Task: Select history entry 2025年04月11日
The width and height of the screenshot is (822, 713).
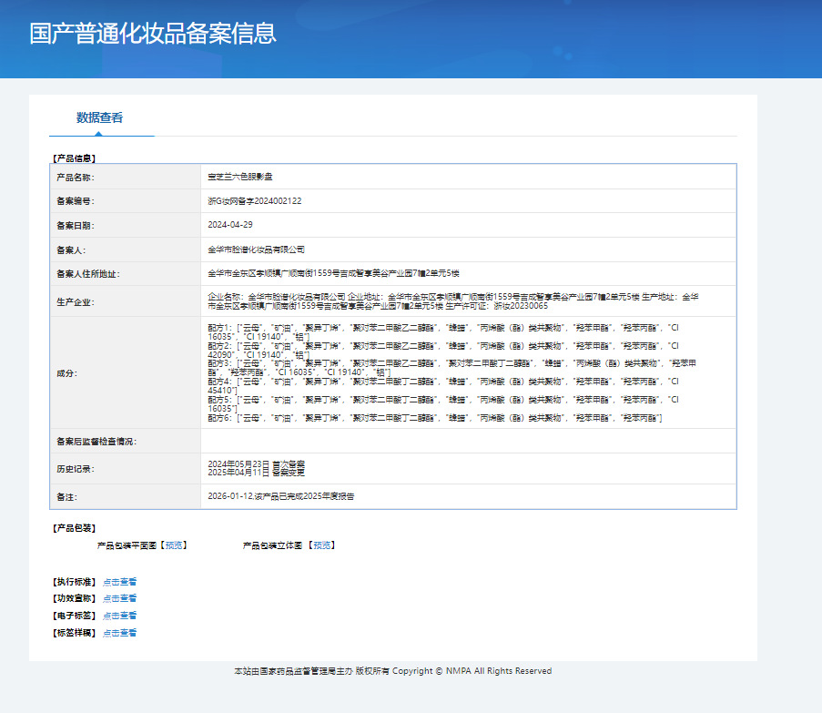Action: 257,473
